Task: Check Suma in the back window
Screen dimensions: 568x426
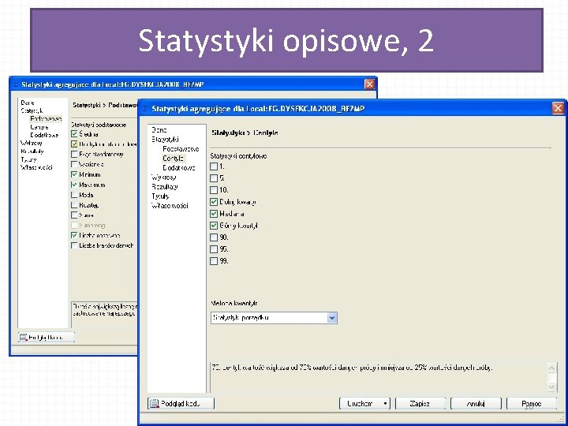Action: point(74,215)
